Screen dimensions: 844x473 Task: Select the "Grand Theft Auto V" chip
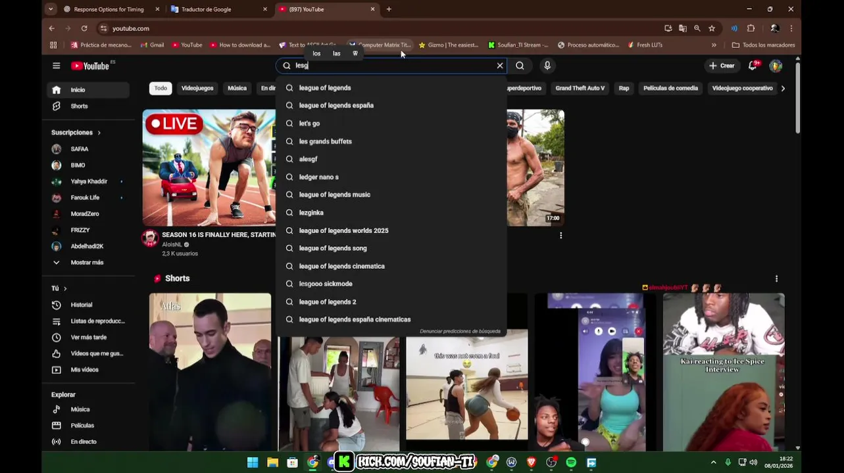[x=580, y=88]
